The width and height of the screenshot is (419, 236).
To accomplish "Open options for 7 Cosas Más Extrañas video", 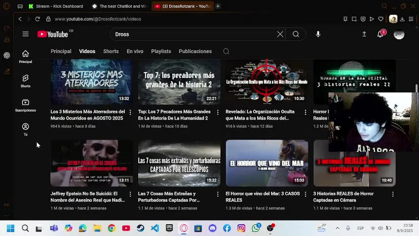I will click(x=218, y=194).
